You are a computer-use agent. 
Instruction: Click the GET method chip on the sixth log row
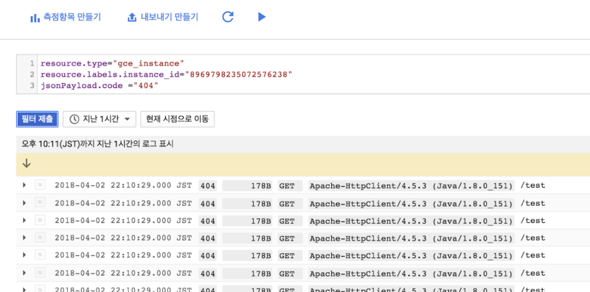[x=290, y=273]
